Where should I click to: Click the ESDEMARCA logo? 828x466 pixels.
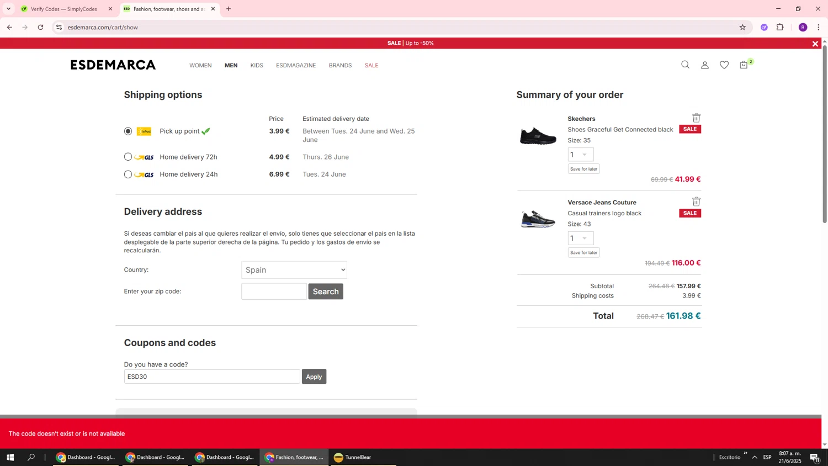click(x=113, y=65)
